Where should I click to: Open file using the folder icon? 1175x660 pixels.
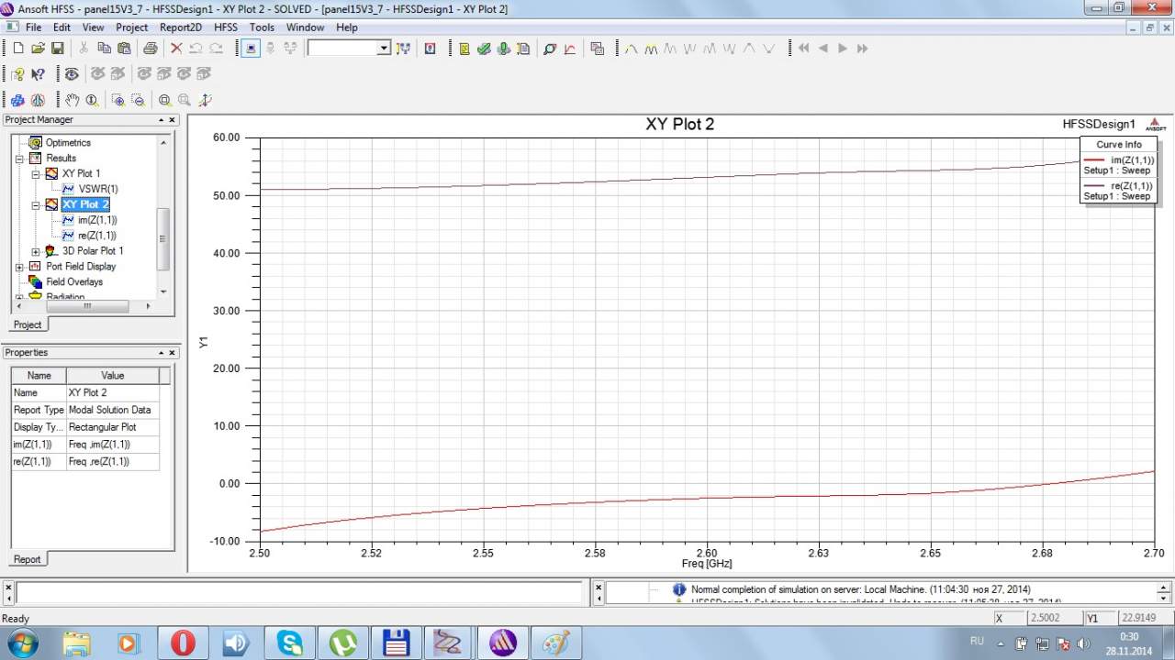coord(38,49)
